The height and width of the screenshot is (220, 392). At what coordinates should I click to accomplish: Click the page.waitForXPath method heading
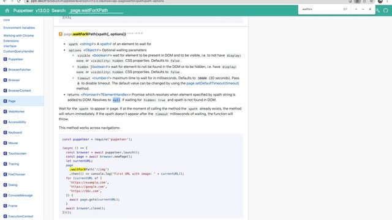click(95, 34)
